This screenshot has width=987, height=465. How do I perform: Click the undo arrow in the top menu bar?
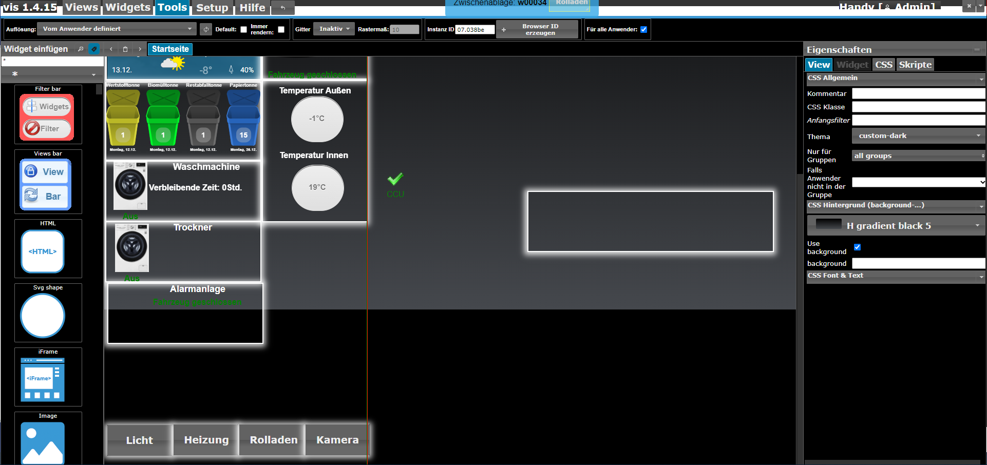coord(282,8)
